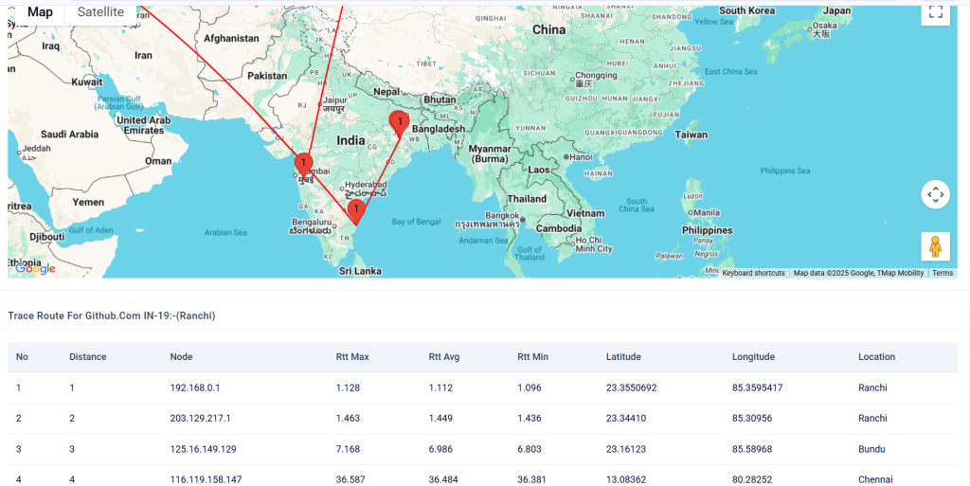Click Chennai location cell
This screenshot has width=970, height=486.
tap(875, 479)
